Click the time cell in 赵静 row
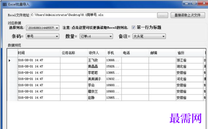 click(39, 98)
